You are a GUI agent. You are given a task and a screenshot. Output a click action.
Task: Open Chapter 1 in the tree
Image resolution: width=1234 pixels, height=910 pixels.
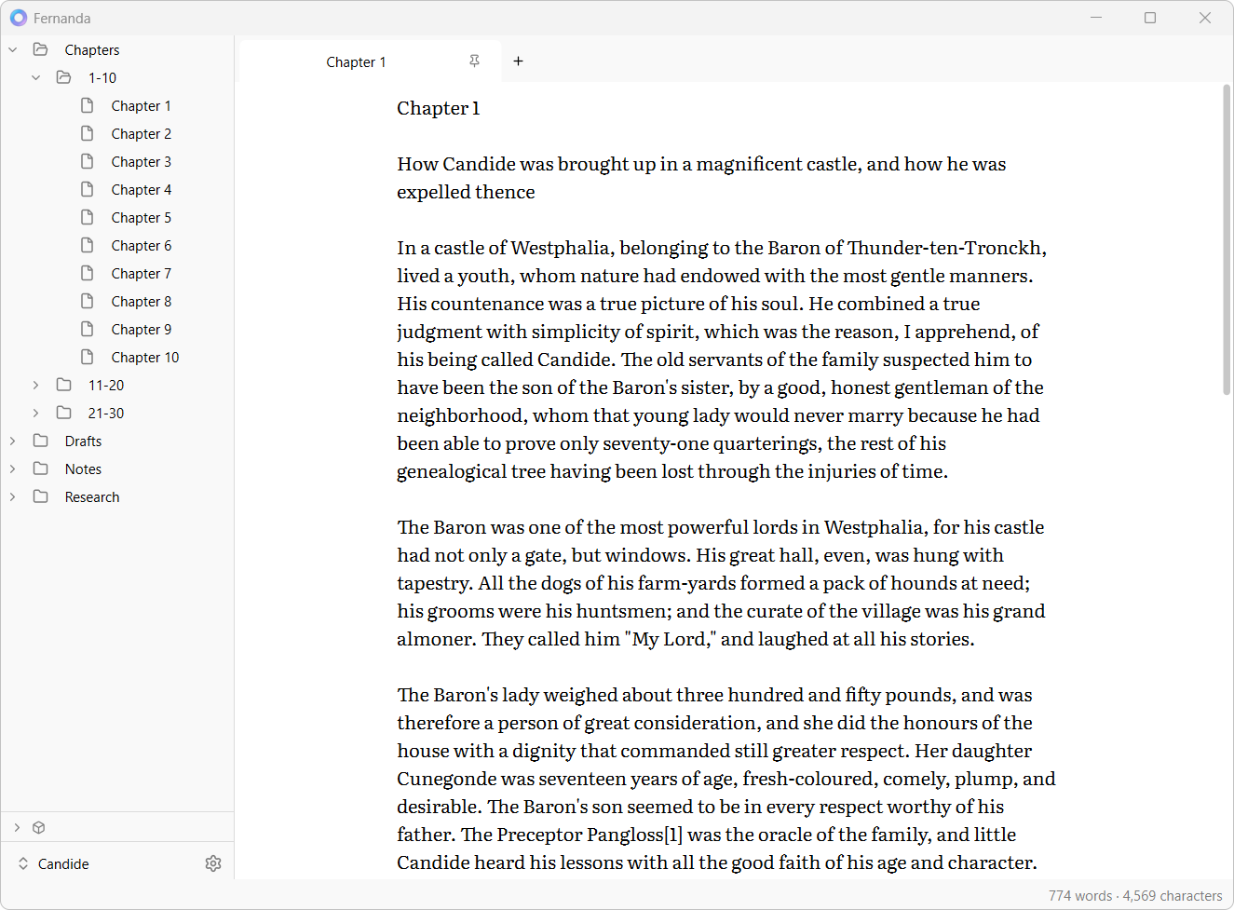(141, 105)
